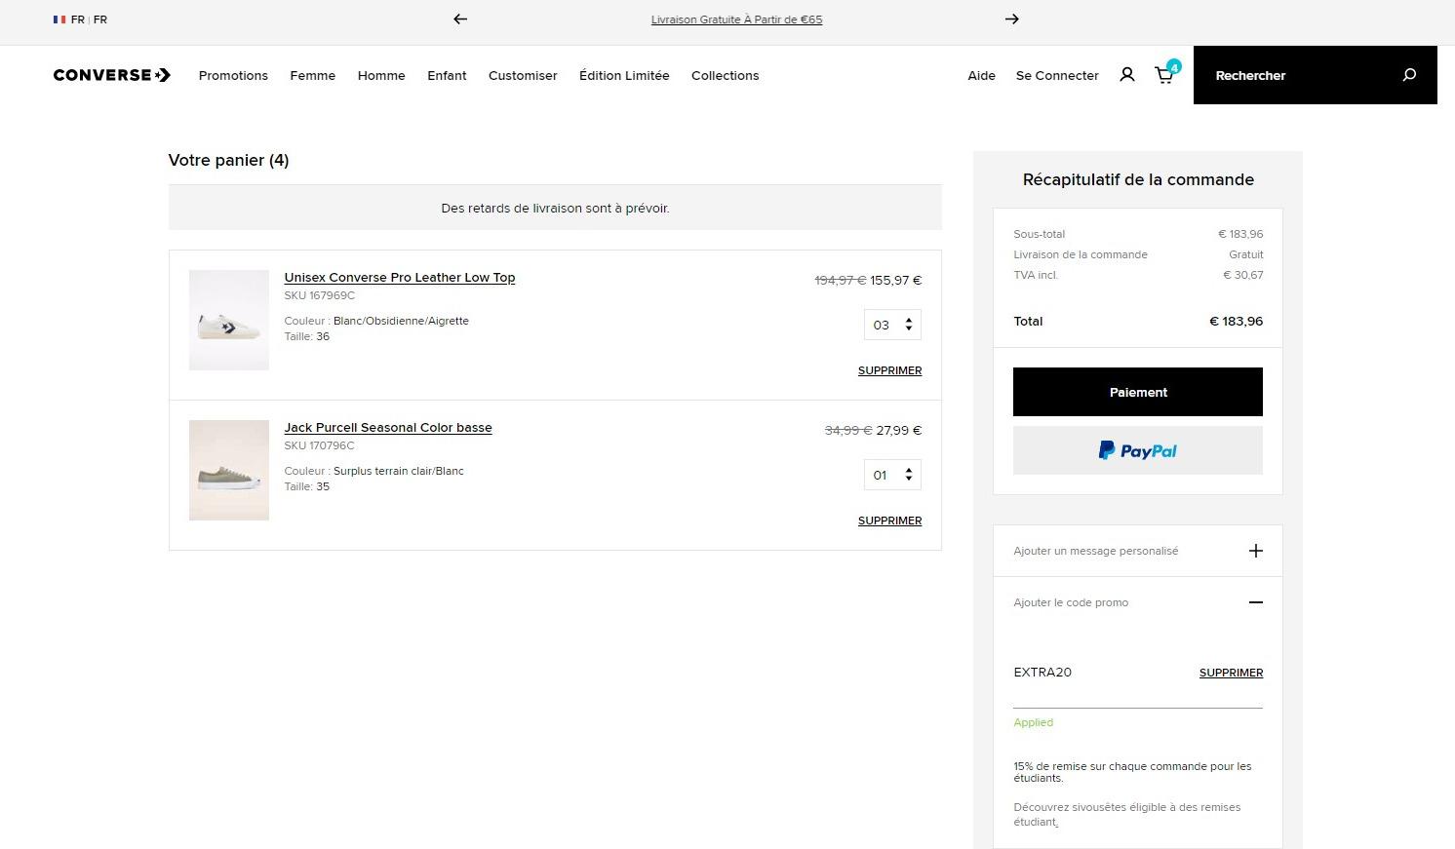This screenshot has width=1455, height=849.
Task: Open the Édition Limitée menu
Action: 624,75
